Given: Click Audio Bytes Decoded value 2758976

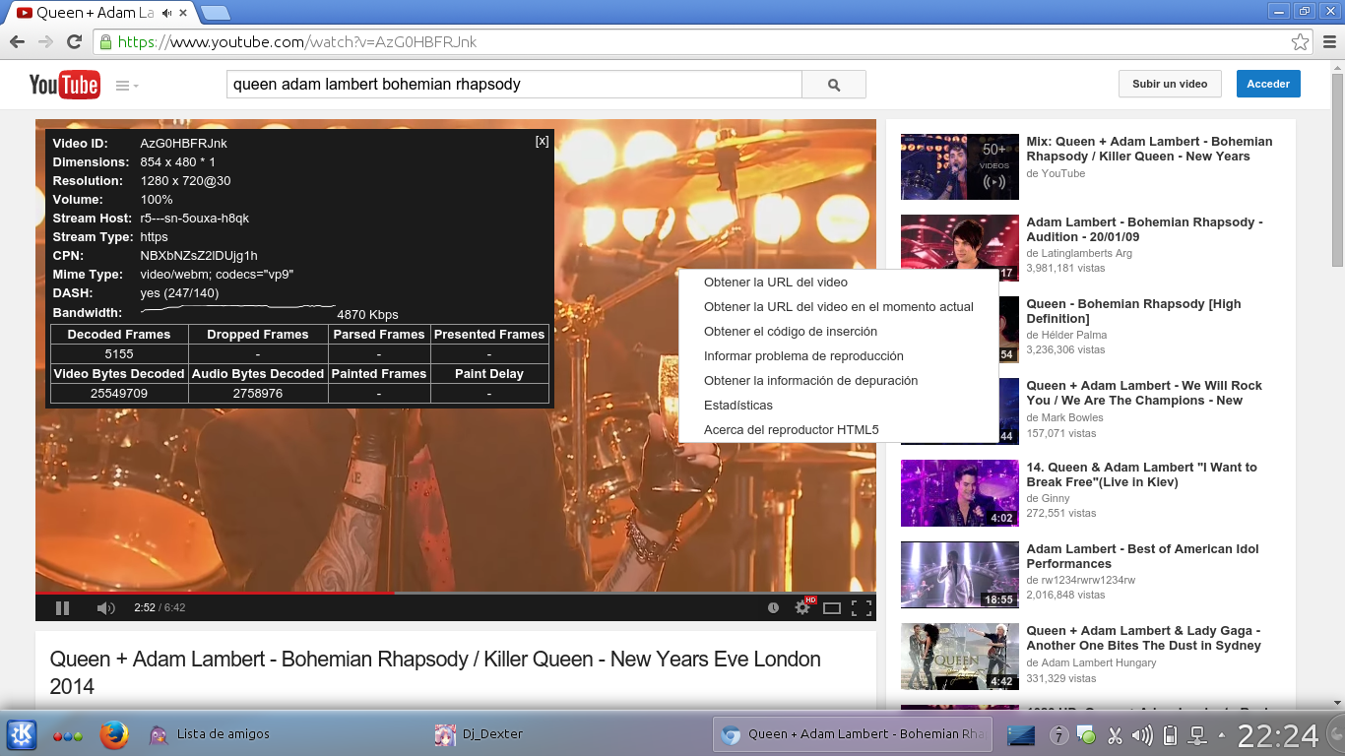Looking at the screenshot, I should pos(258,393).
